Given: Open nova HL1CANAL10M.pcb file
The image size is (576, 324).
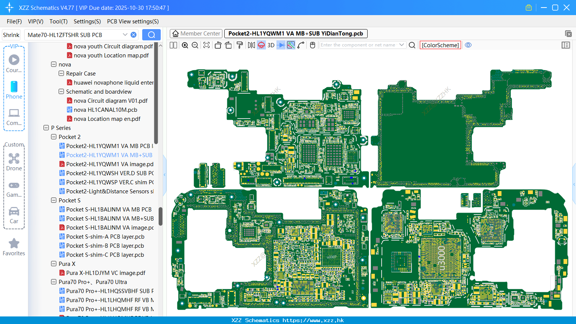Looking at the screenshot, I should (102, 110).
